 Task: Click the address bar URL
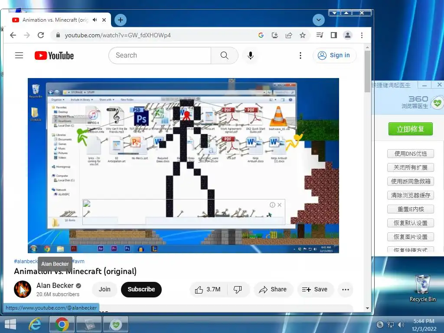pyautogui.click(x=118, y=35)
